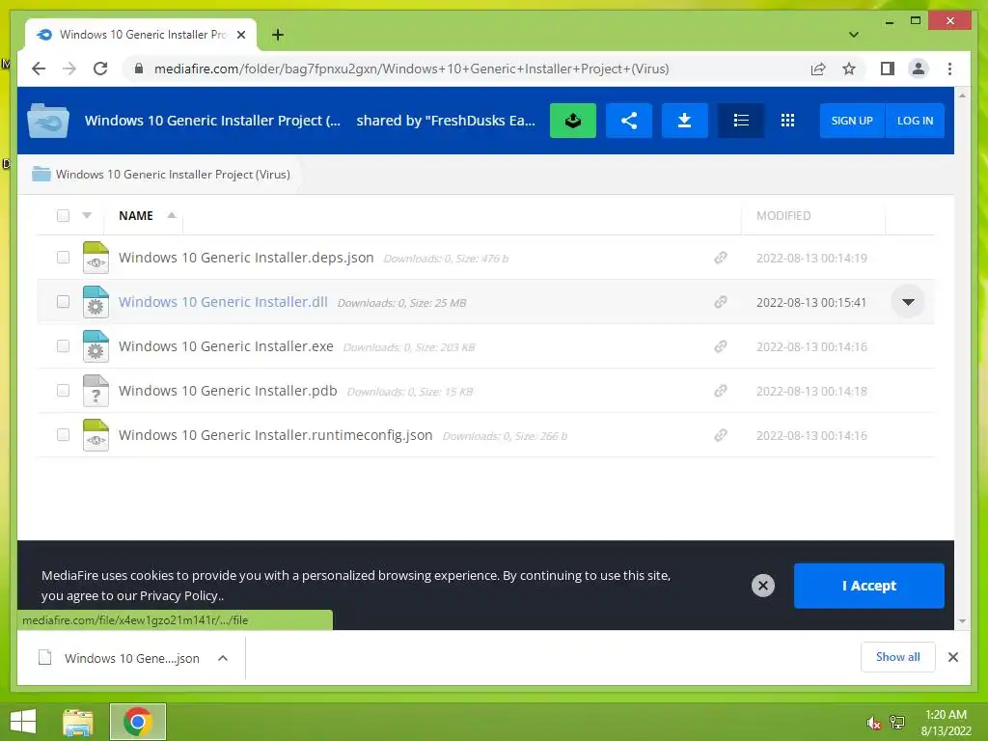Copy link icon for Installer.exe row
Image resolution: width=988 pixels, height=741 pixels.
720,346
